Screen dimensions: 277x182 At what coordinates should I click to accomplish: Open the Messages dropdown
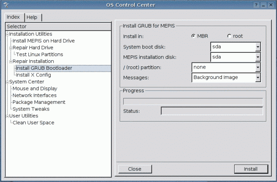[226, 78]
